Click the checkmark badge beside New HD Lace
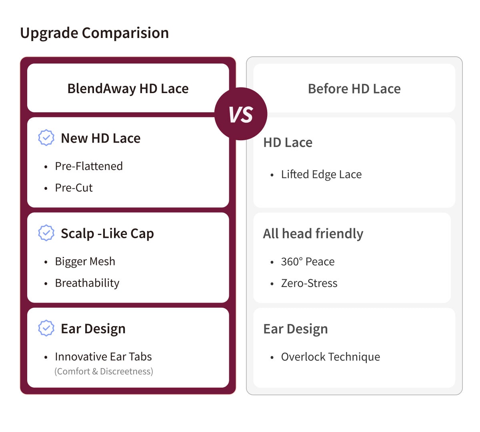This screenshot has width=480, height=432. click(x=46, y=137)
